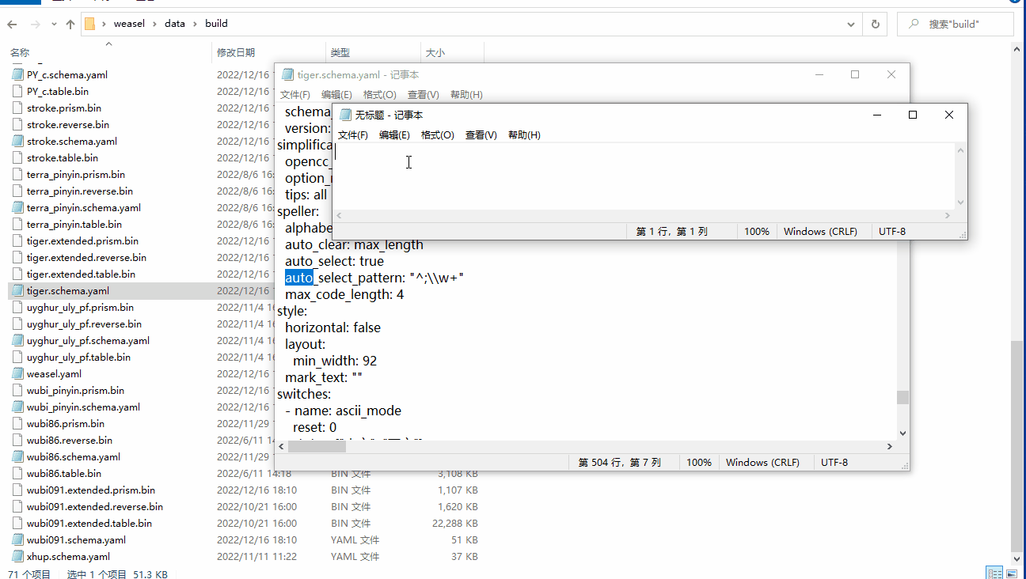The width and height of the screenshot is (1026, 579).
Task: Navigate to the data breadcrumb link
Action: (175, 24)
